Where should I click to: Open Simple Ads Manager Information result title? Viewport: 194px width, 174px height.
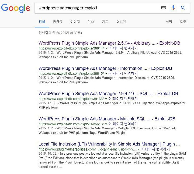(105, 68)
